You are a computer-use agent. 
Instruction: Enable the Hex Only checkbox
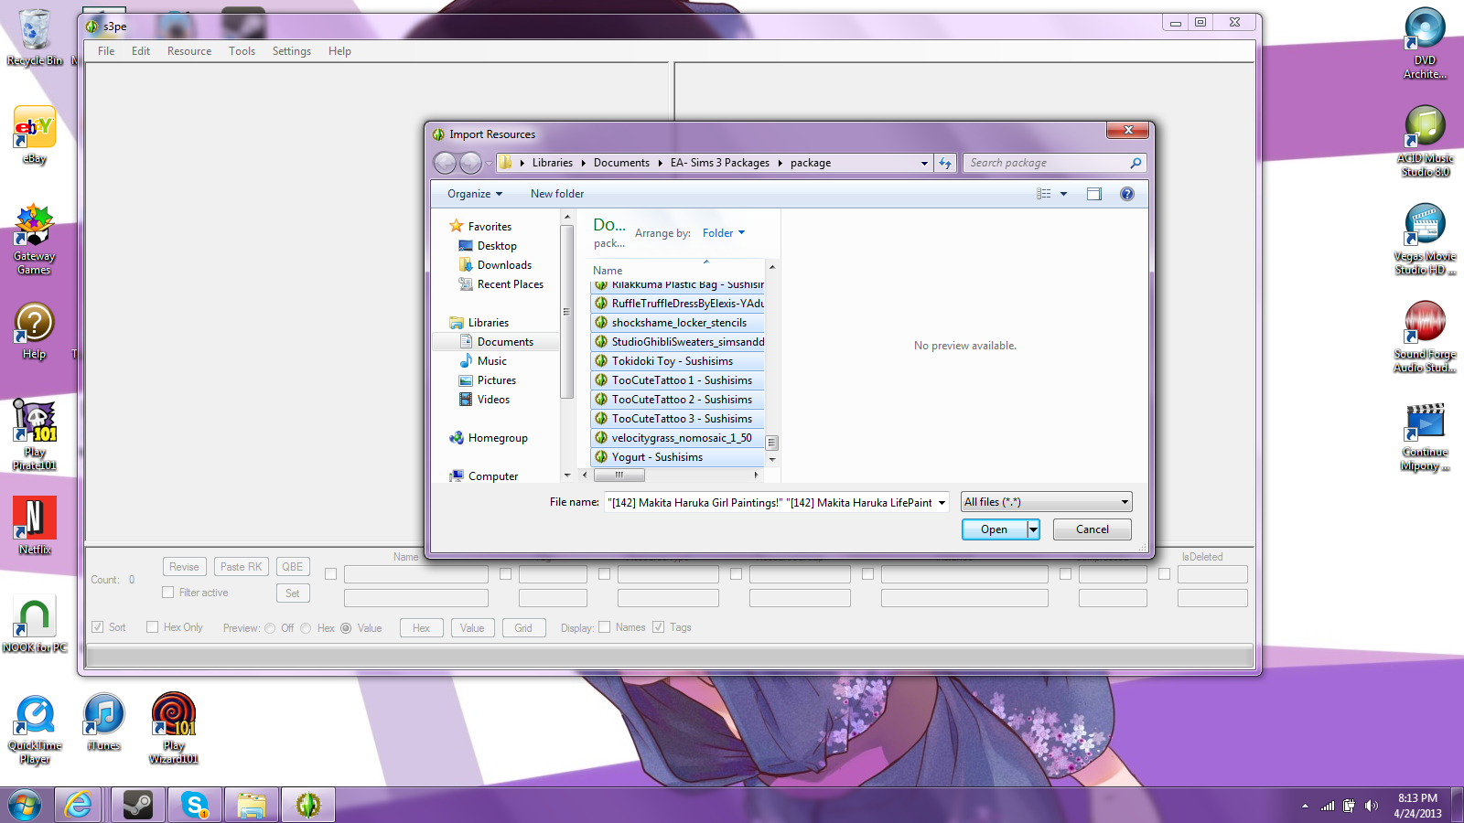click(152, 627)
